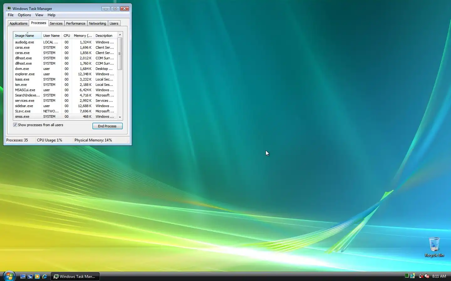
Task: Open the Help menu
Action: click(x=51, y=15)
